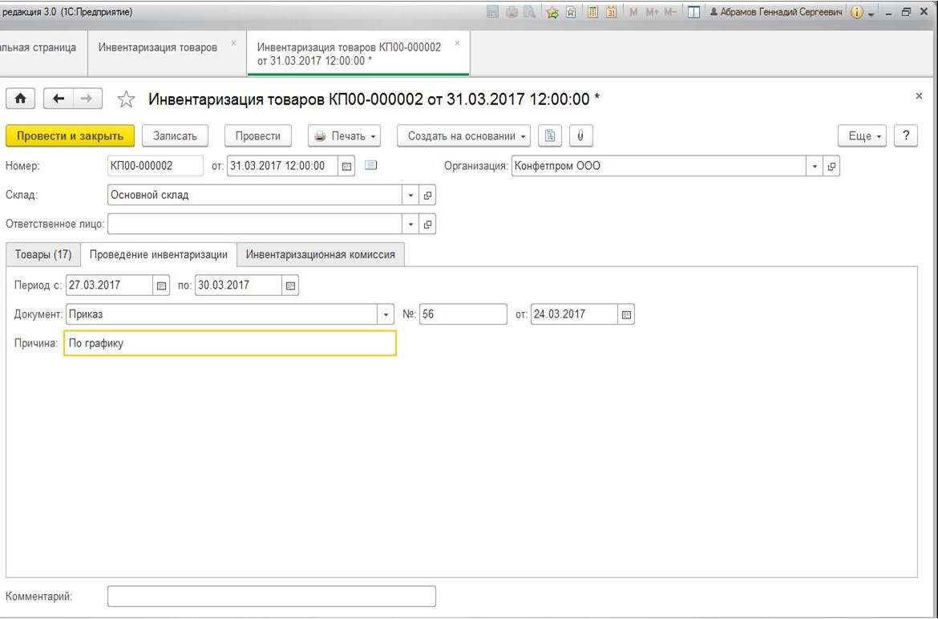938x619 pixels.
Task: Open Конфетпром ООО organization card
Action: pyautogui.click(x=831, y=166)
